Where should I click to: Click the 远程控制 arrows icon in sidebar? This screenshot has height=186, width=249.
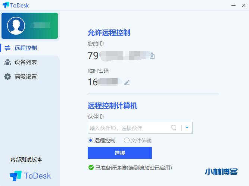(7, 48)
